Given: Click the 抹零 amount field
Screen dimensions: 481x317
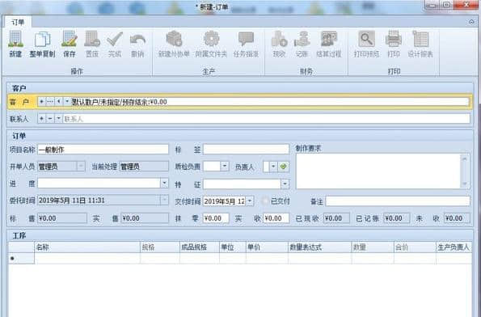Looking at the screenshot, I should click(x=216, y=218).
